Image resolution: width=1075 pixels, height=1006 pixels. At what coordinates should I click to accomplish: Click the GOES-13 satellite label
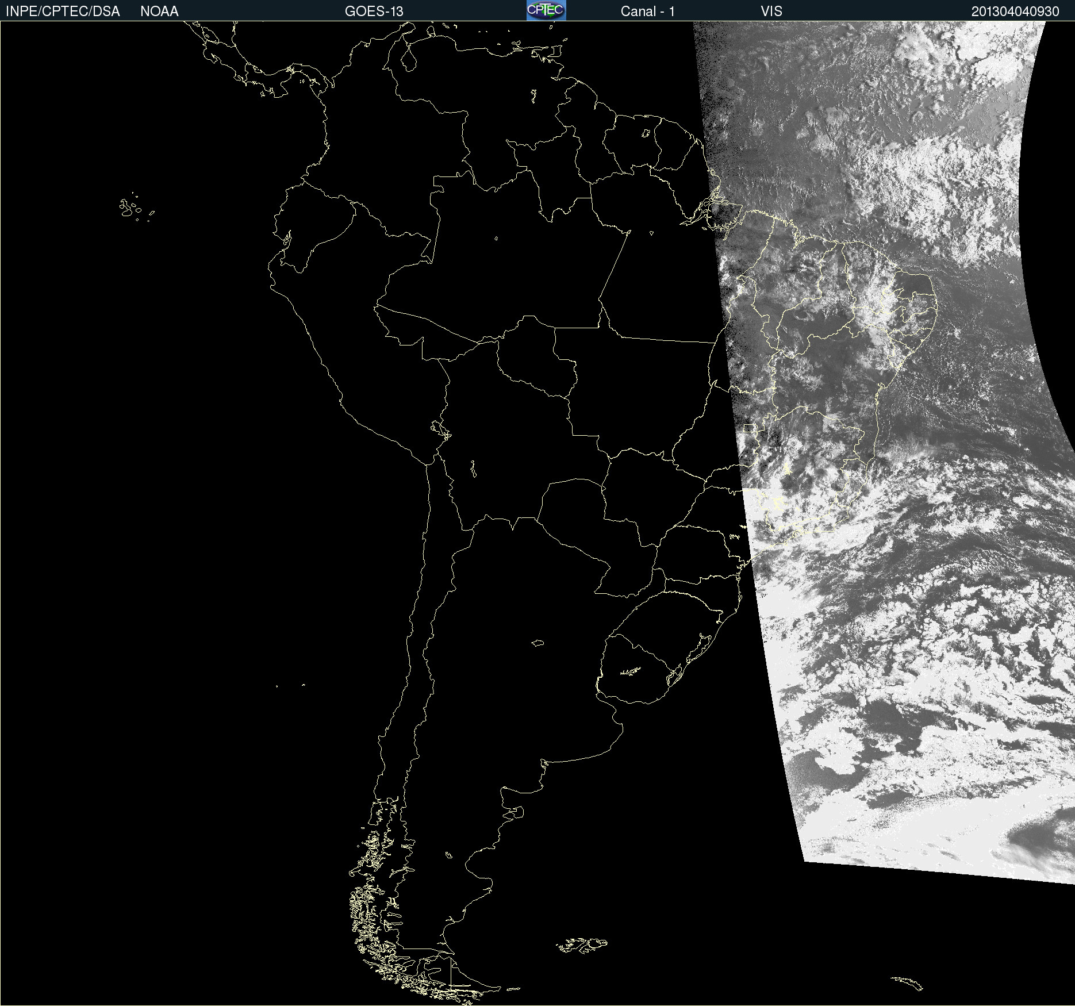tap(374, 11)
